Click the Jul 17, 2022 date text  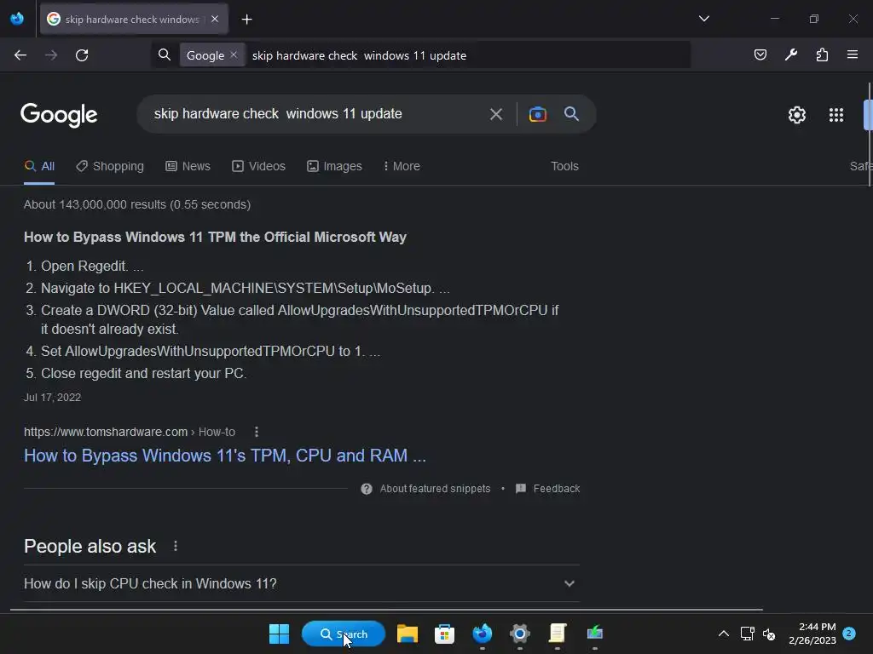pos(52,398)
